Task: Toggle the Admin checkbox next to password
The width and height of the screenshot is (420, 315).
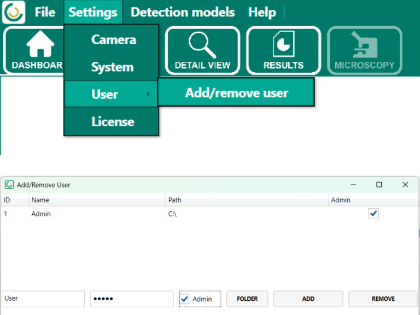Action: coord(185,299)
